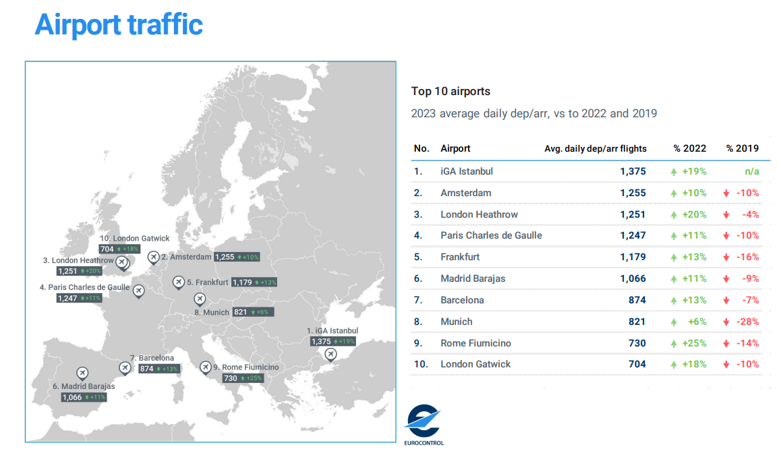This screenshot has height=453, width=779.
Task: Click the green up arrow in Munich table row
Action: 674,322
